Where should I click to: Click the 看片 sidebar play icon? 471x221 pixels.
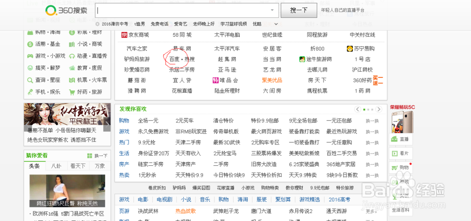394,154
